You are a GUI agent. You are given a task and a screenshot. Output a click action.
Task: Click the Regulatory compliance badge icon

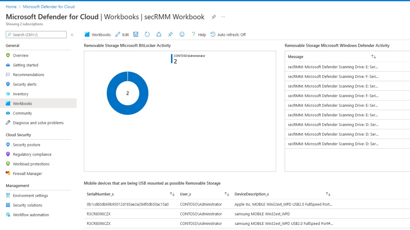pos(8,154)
